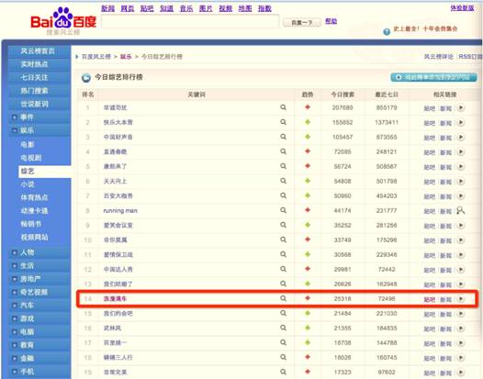Click the round arrow icon in rank 14 row
The image size is (483, 379).
click(461, 298)
